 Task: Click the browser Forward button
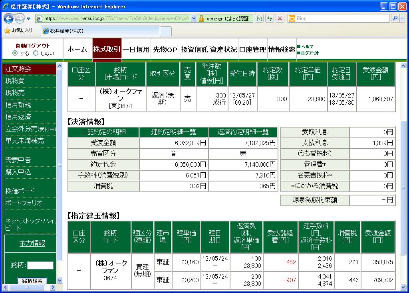(x=19, y=18)
